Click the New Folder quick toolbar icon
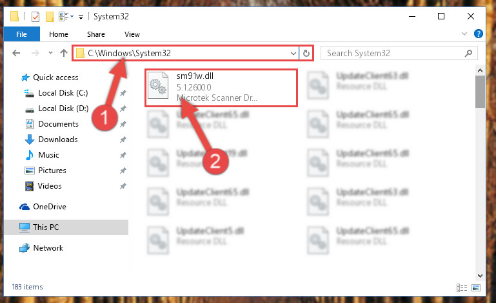Screen dimensions: 496x303 click(x=50, y=17)
